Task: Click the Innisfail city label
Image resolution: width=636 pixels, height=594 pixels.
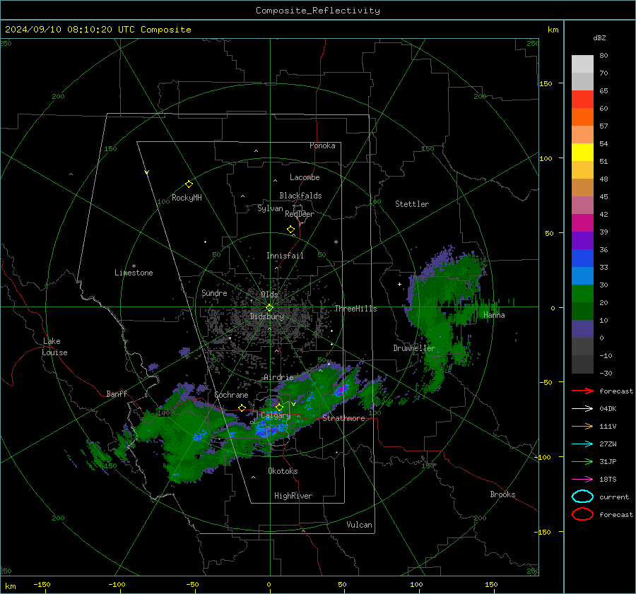Action: pyautogui.click(x=285, y=256)
